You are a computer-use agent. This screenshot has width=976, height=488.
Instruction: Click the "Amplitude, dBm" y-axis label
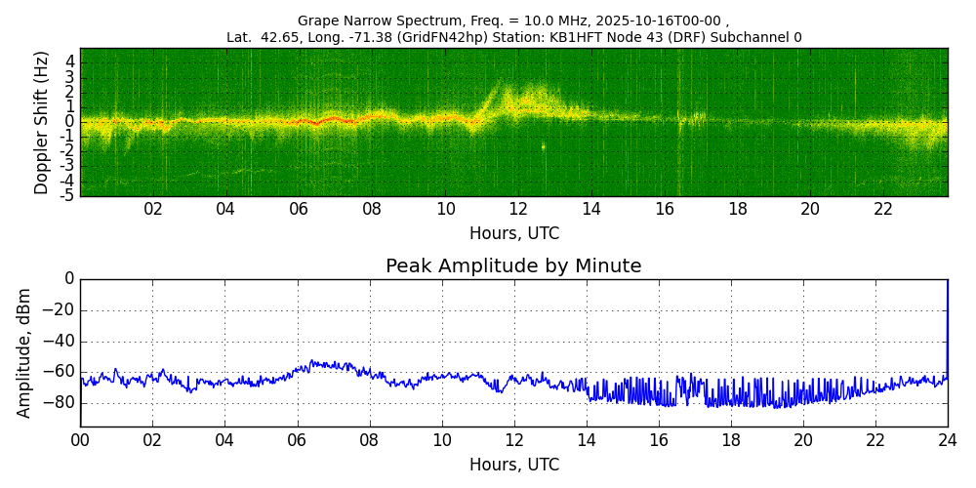pyautogui.click(x=25, y=352)
